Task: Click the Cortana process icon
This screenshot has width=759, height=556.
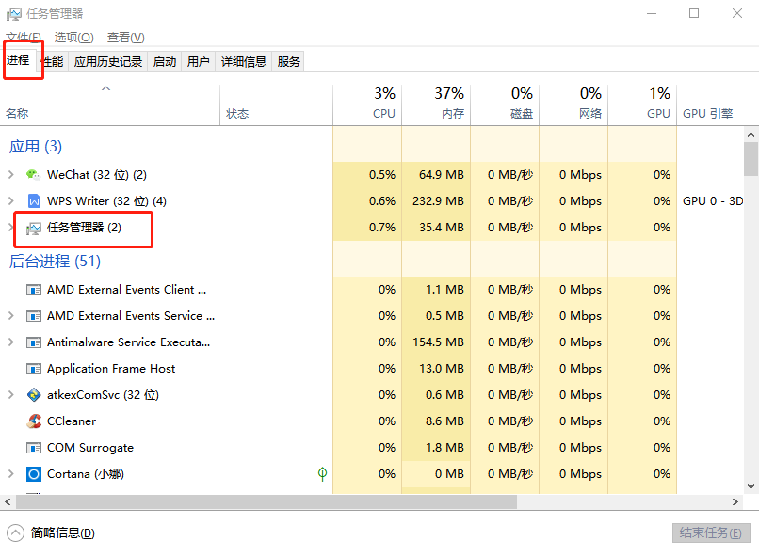Action: pos(34,474)
